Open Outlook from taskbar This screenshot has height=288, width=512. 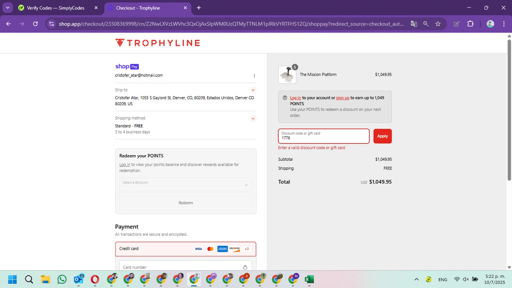point(79,279)
